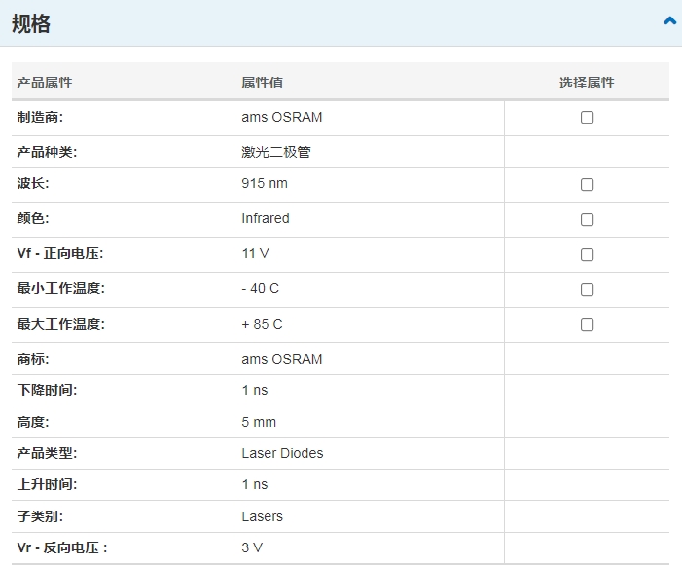Click the 属性值 column header
682x565 pixels.
click(263, 83)
